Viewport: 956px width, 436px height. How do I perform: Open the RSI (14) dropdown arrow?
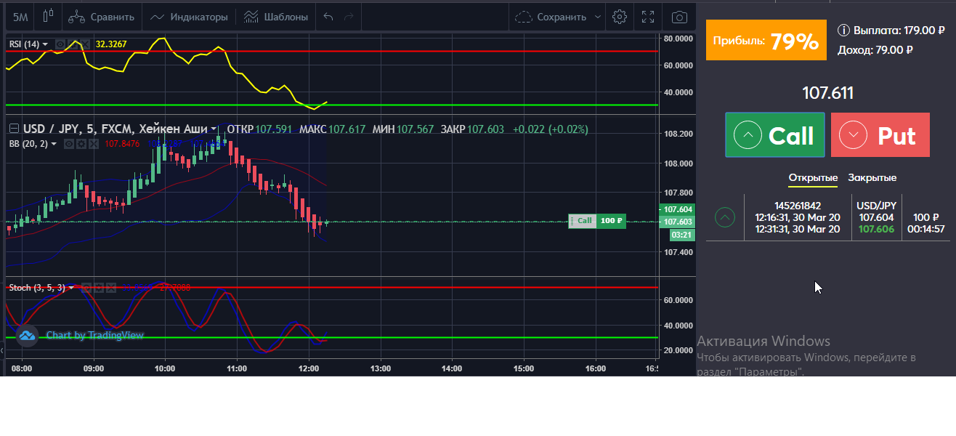coord(45,44)
